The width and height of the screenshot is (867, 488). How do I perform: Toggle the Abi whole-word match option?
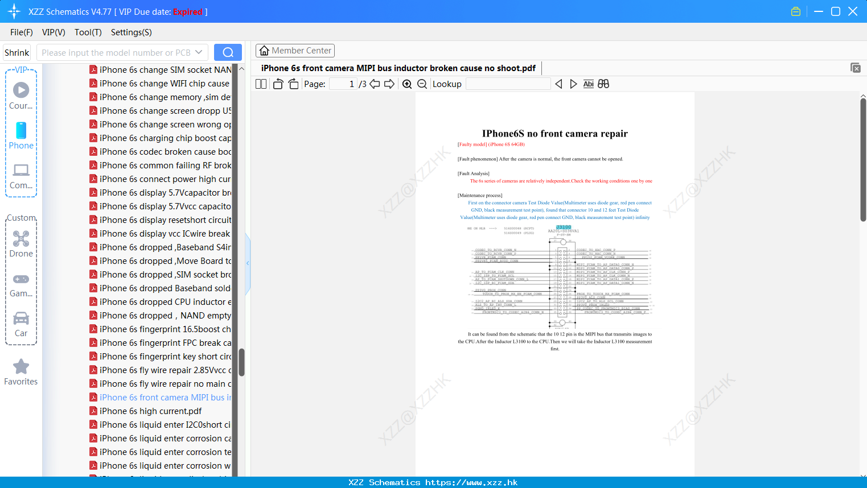tap(588, 84)
